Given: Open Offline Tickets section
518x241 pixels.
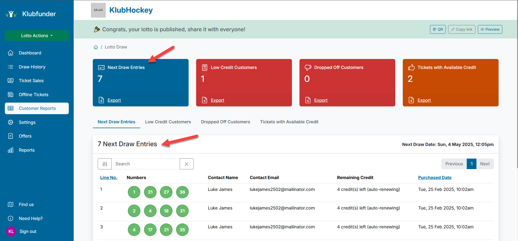Looking at the screenshot, I should (33, 95).
